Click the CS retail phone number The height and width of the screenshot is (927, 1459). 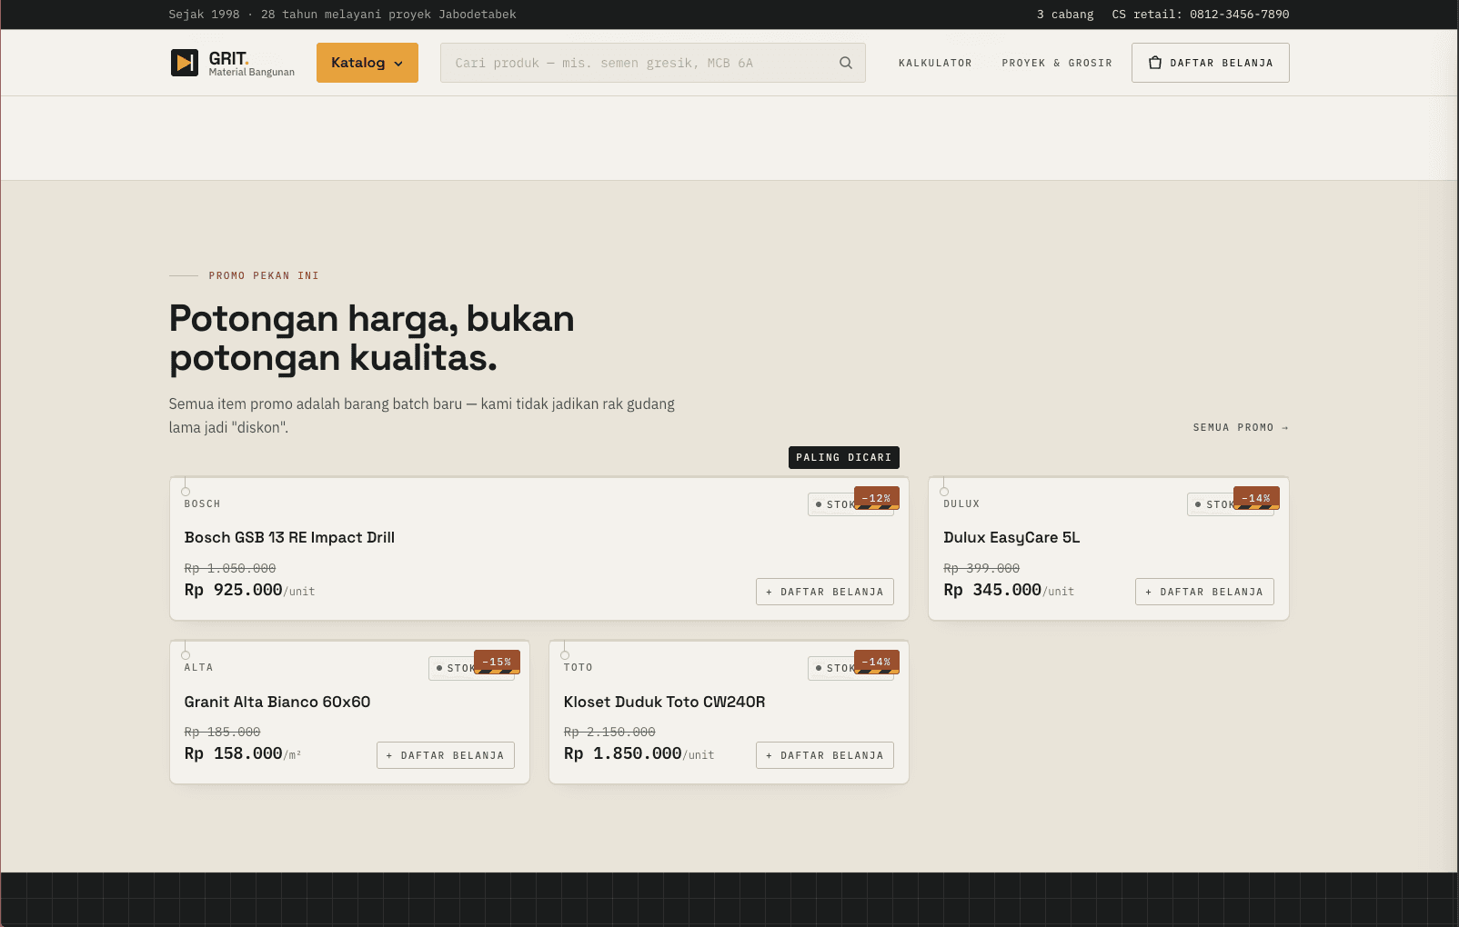(1201, 15)
